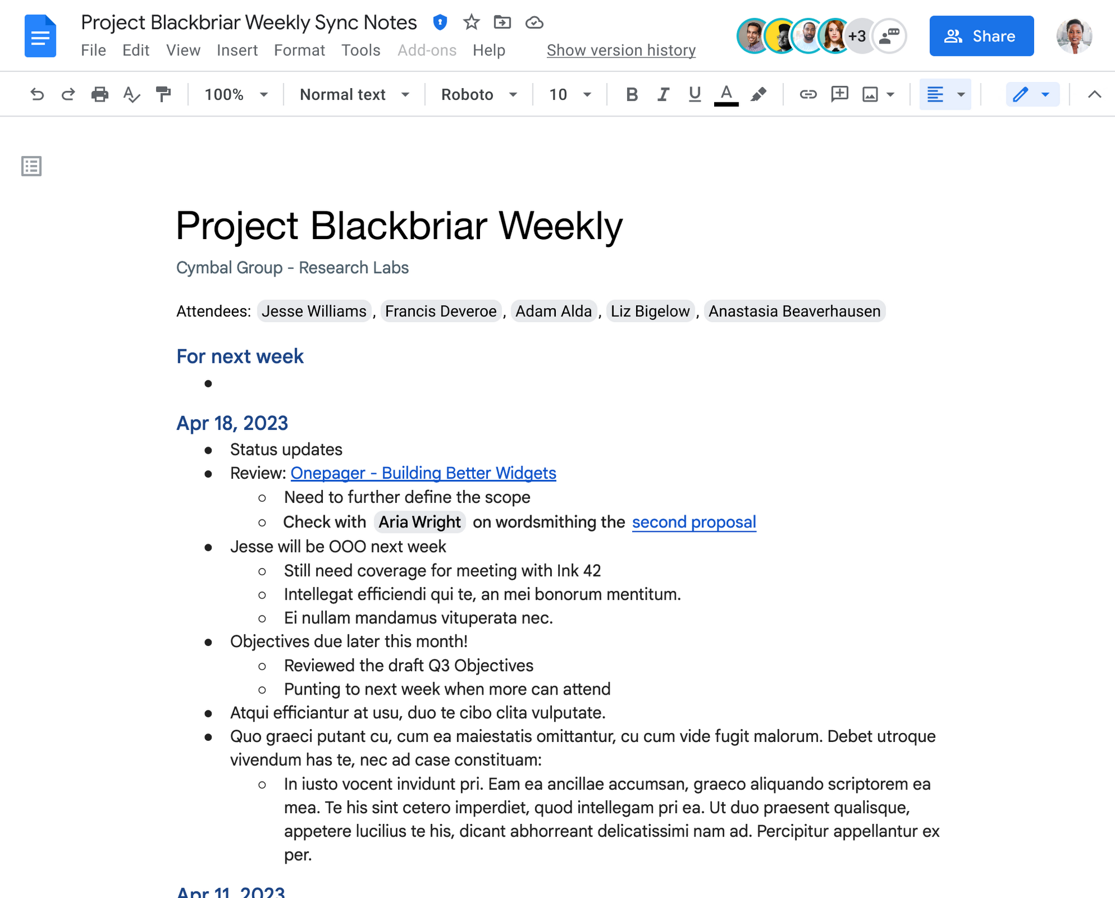Click the document title in header
This screenshot has width=1115, height=898.
click(249, 22)
